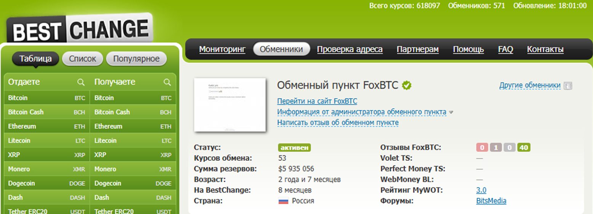Search icon next to Отдаете header
The width and height of the screenshot is (593, 214).
(x=81, y=82)
